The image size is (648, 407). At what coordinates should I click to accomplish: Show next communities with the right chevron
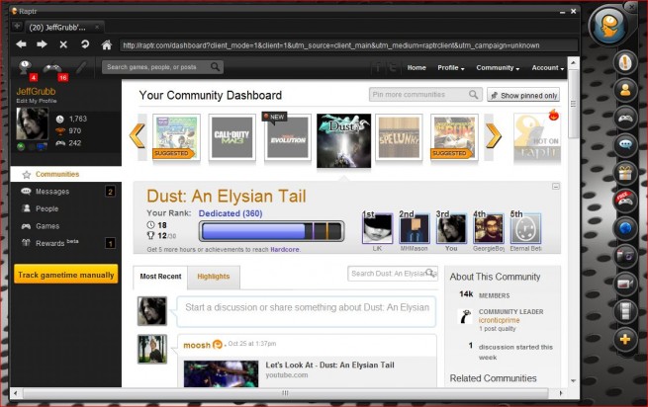493,135
